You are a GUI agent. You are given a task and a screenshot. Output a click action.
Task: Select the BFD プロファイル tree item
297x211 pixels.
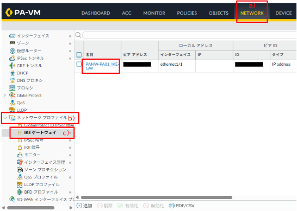41,192
